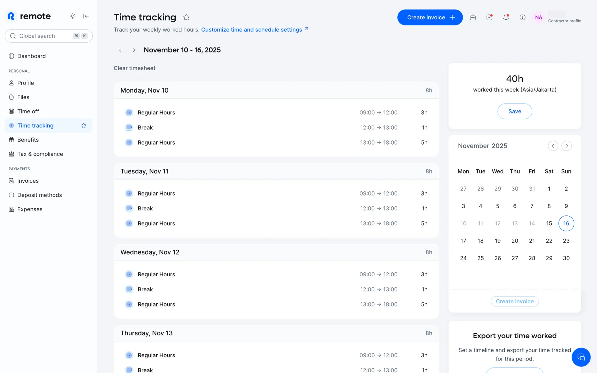This screenshot has height=373, width=597.
Task: Toggle the light/dark theme sun icon
Action: tap(72, 16)
